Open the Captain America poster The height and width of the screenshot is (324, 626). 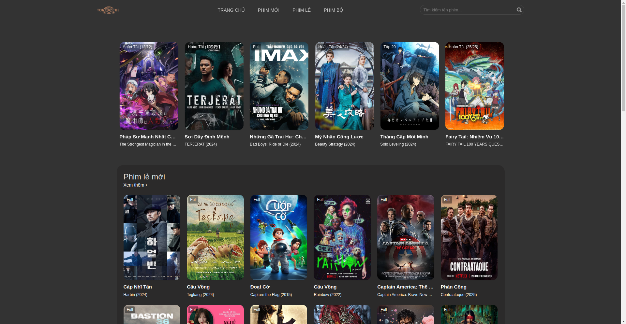tap(406, 237)
